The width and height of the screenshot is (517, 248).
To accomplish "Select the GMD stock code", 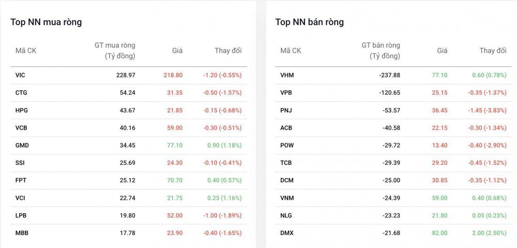I will point(22,145).
